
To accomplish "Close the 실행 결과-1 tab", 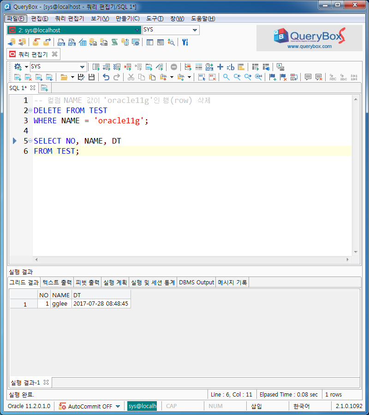I will (x=46, y=382).
